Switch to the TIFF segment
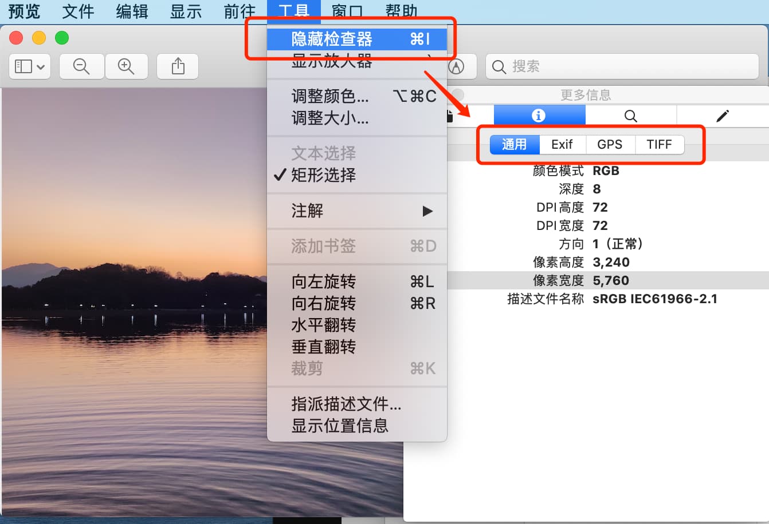769x524 pixels. (660, 145)
